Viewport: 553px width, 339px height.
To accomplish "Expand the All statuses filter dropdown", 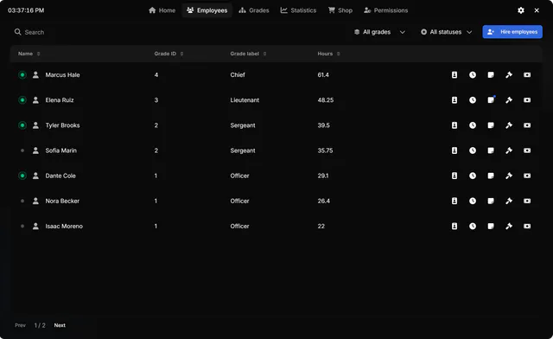I will pyautogui.click(x=446, y=32).
